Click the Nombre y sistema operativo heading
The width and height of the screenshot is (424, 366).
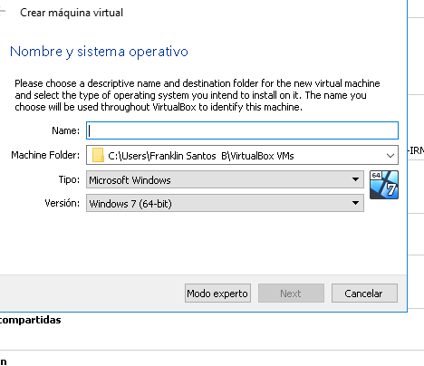(x=99, y=52)
